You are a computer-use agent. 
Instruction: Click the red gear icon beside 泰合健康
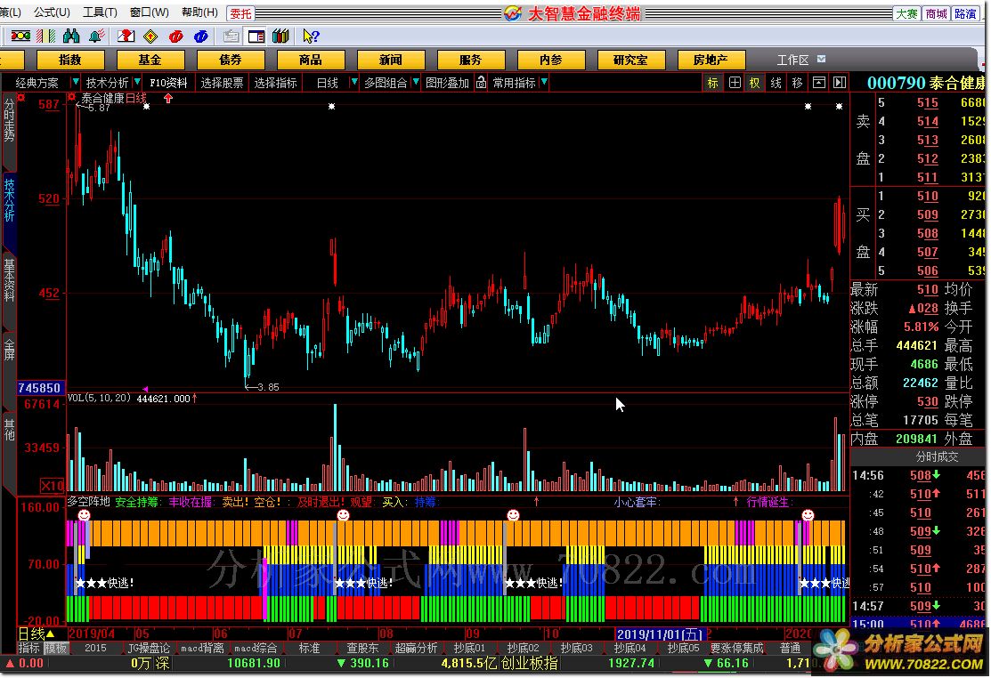[x=71, y=97]
